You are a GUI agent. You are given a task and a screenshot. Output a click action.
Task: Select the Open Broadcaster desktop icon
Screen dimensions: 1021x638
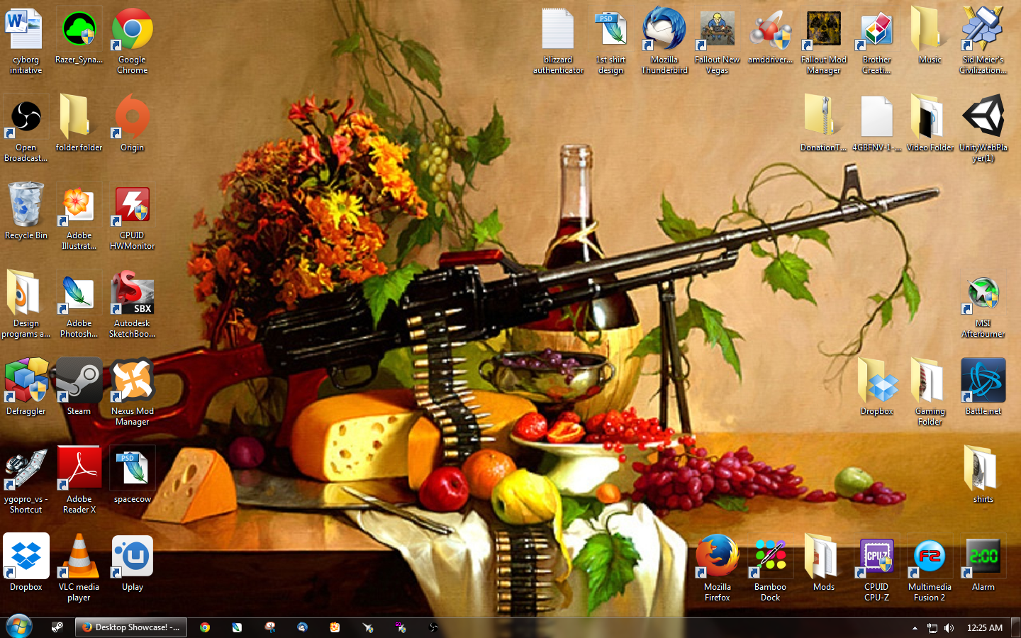click(26, 129)
